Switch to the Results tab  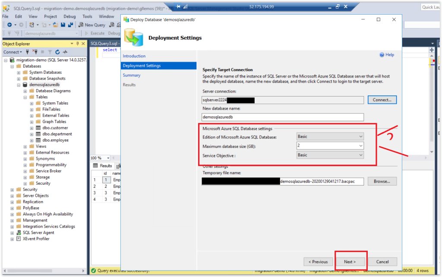coord(103,166)
